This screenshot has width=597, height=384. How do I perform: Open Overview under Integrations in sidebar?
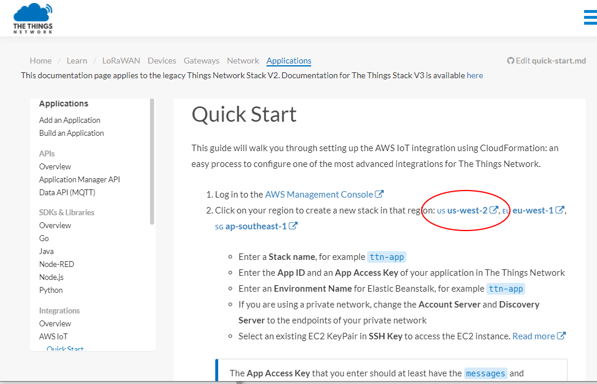(55, 323)
